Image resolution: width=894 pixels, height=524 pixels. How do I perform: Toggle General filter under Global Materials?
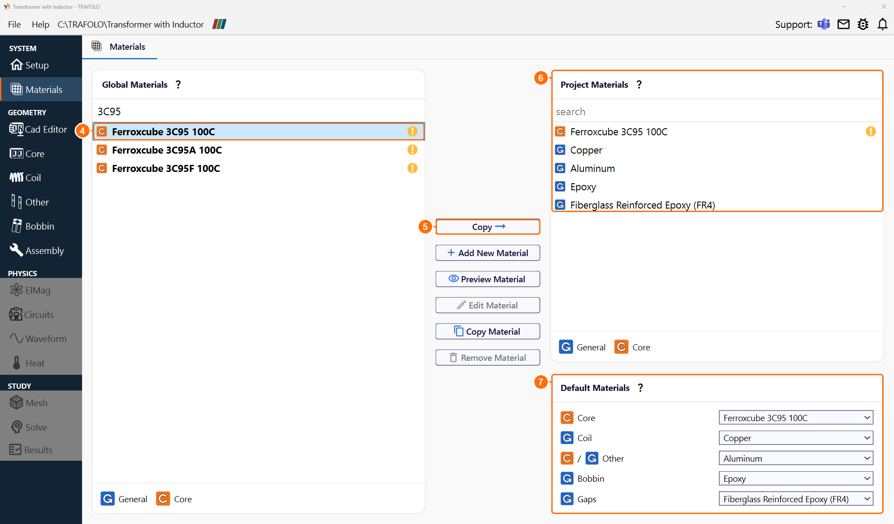click(124, 499)
